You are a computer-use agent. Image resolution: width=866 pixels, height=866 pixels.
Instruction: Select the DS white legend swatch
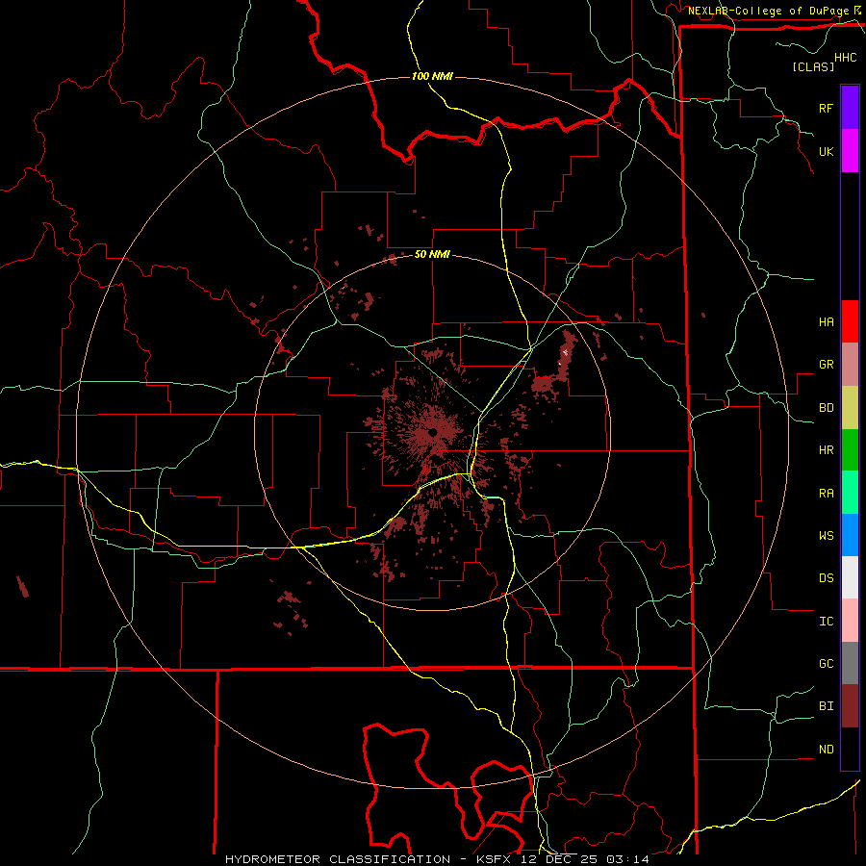(850, 577)
